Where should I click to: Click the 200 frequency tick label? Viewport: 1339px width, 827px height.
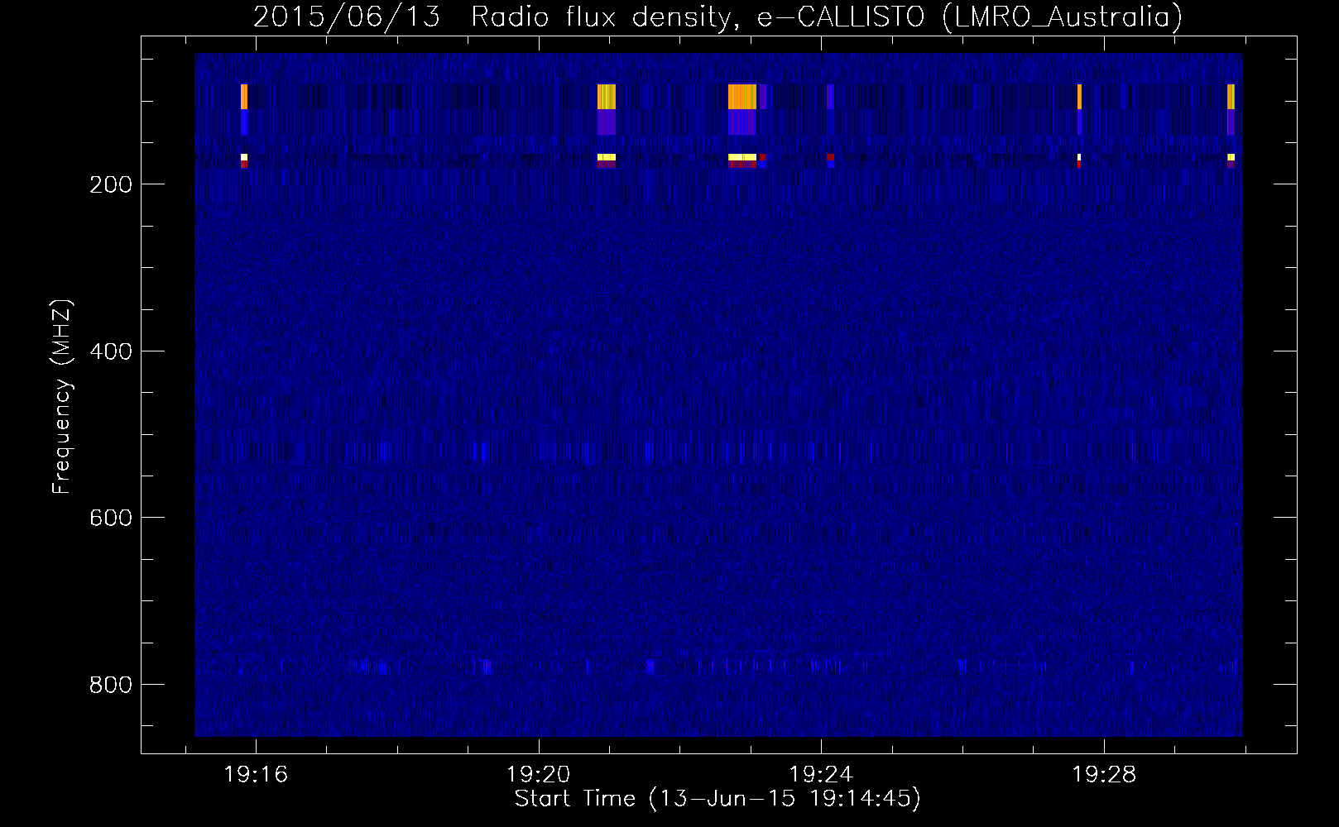pos(111,184)
